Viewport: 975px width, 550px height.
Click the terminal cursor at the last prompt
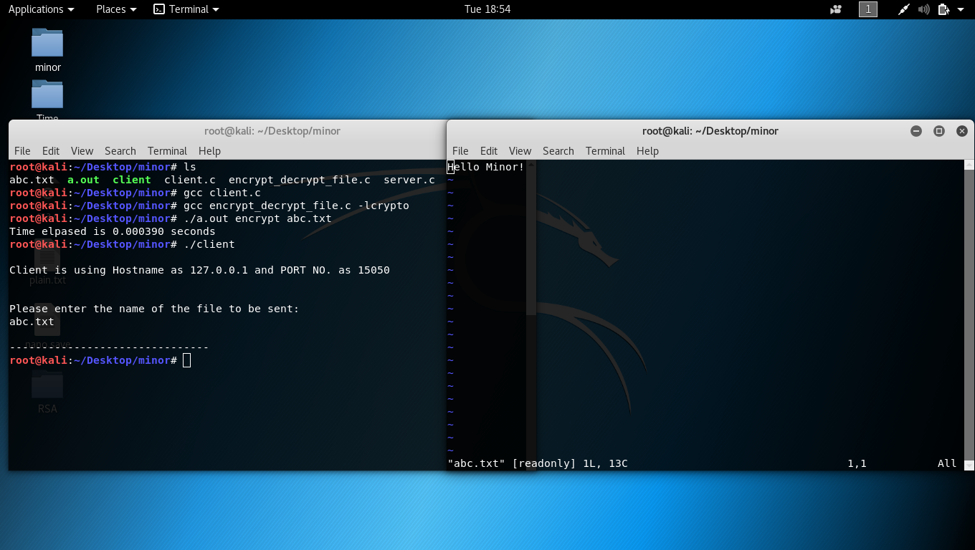pos(187,360)
